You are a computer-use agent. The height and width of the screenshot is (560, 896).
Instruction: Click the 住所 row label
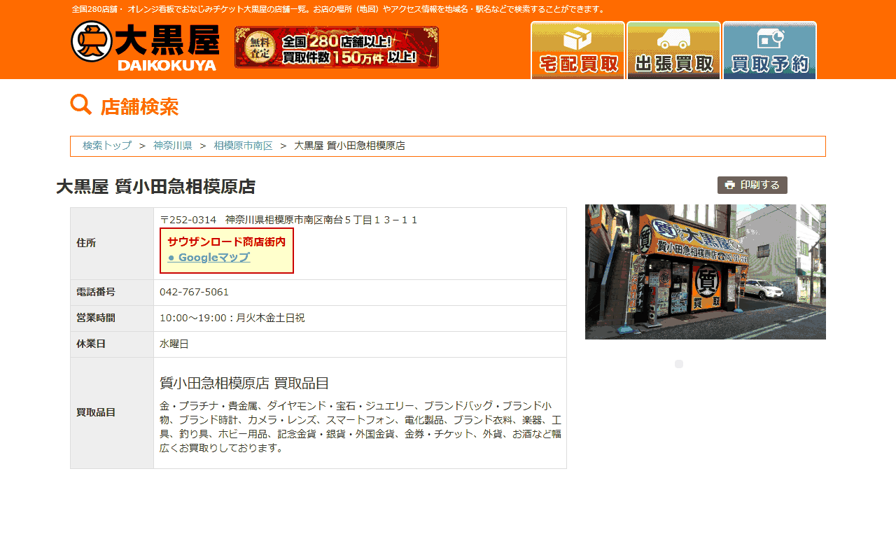tap(86, 243)
